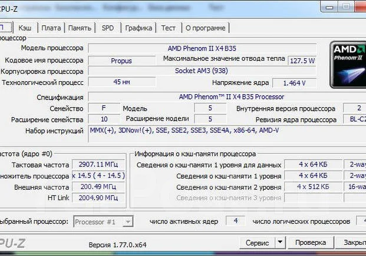366x256 pixels.
Task: Click the Версия 1.77.0.x64 text
Action: click(117, 245)
